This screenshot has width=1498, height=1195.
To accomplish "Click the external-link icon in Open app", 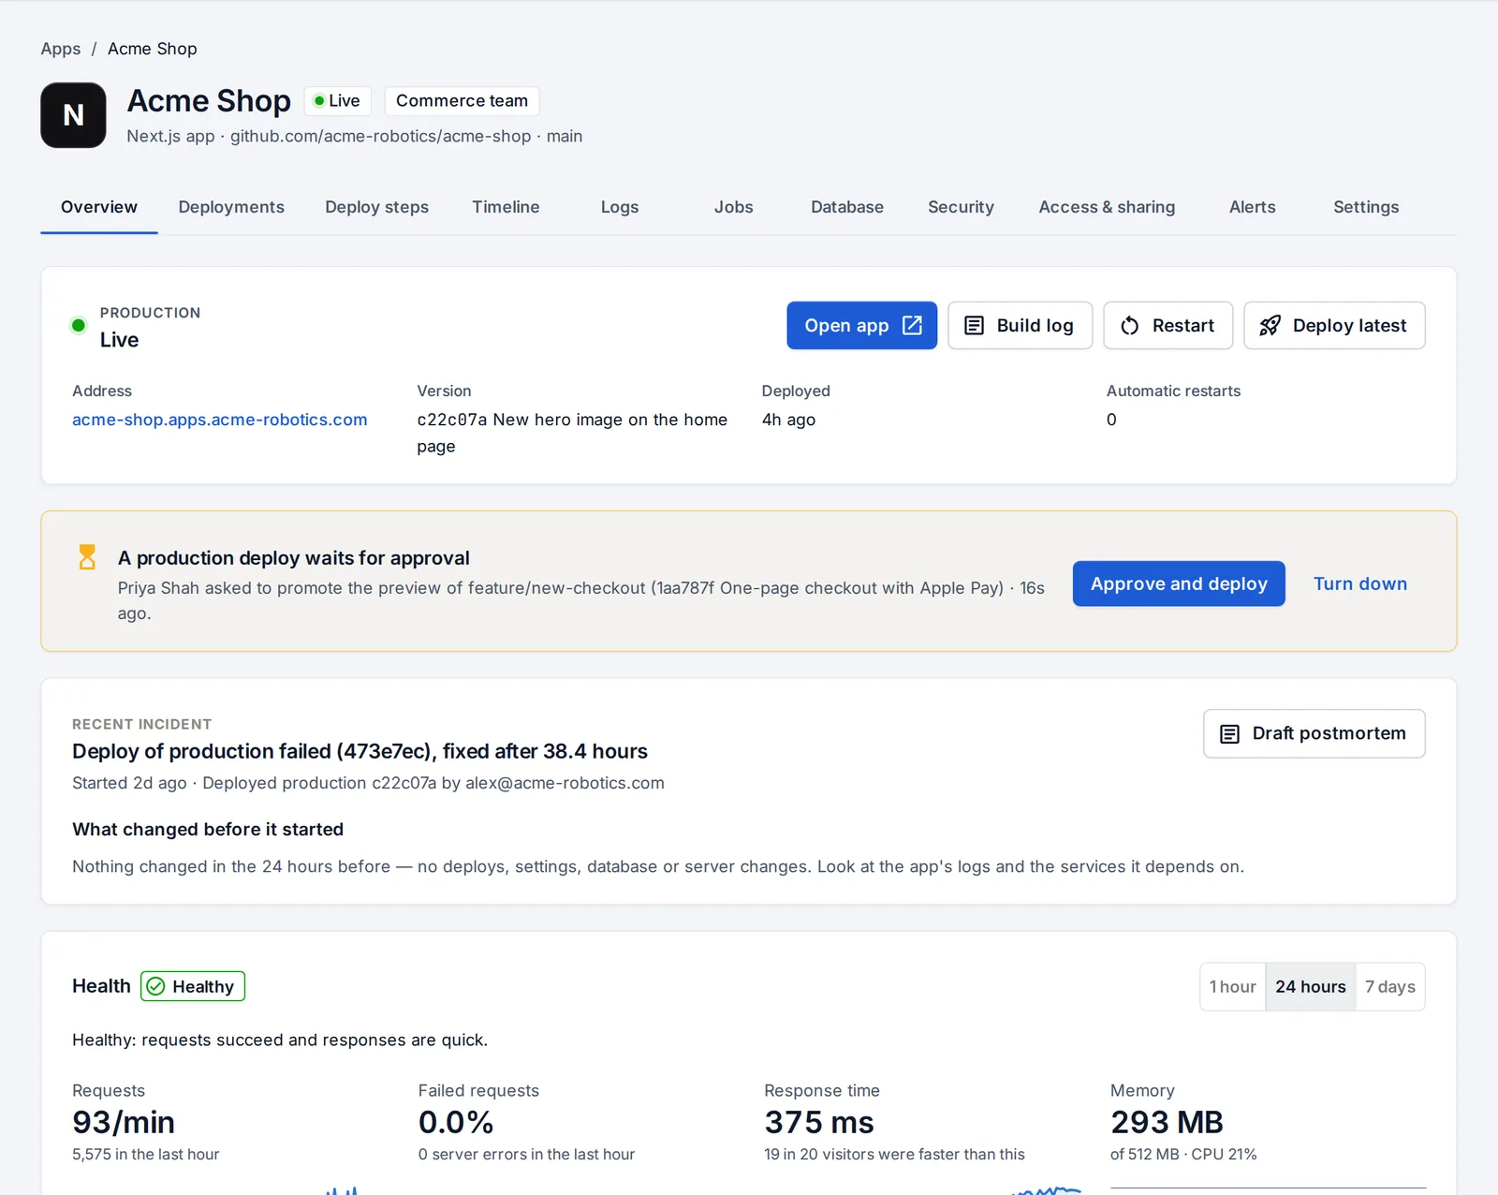I will click(912, 325).
